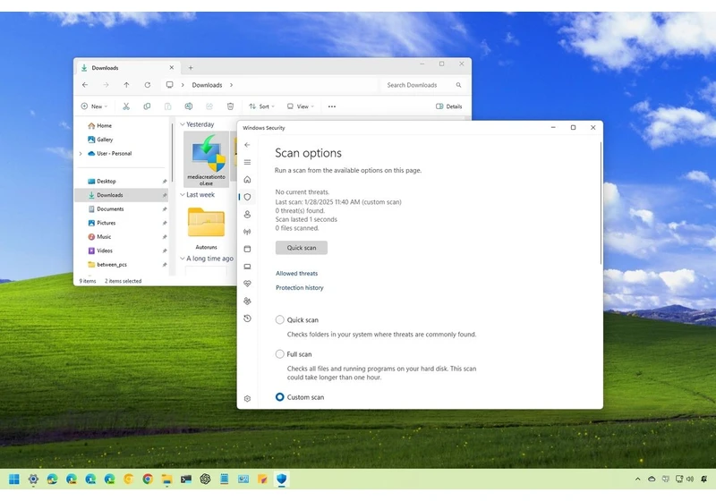716x501 pixels.
Task: Open Windows Security settings gear
Action: coord(247,398)
